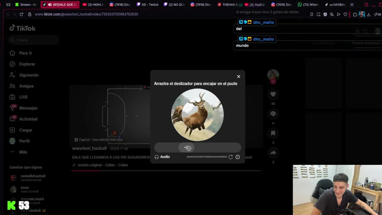
Task: Open newellshaxball followed account
Action: pyautogui.click(x=33, y=178)
